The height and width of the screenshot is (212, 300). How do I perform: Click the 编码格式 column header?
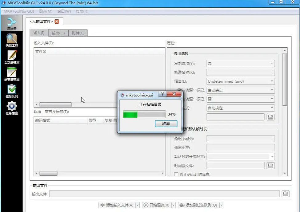61,120
